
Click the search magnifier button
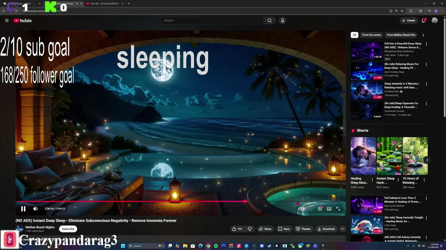pyautogui.click(x=269, y=20)
